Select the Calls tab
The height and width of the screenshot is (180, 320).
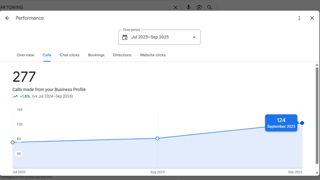pos(47,55)
